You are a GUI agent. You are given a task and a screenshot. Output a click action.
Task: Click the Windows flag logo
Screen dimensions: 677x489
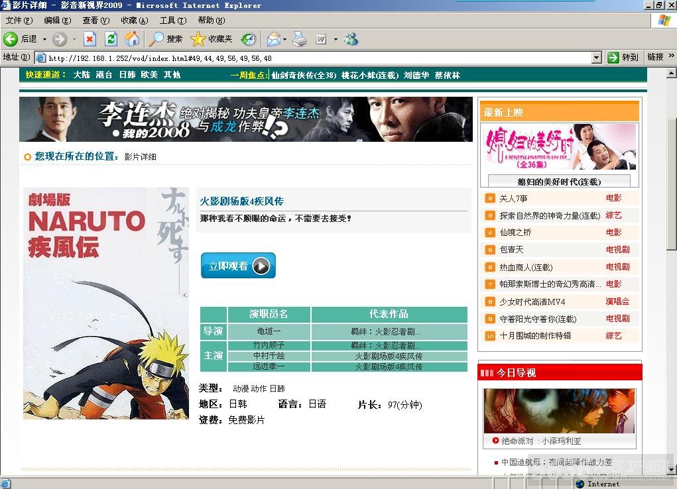[x=664, y=21]
